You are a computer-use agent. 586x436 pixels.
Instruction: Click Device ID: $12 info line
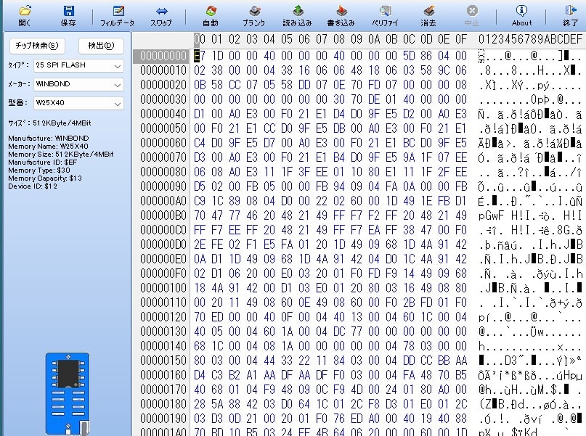pyautogui.click(x=33, y=186)
